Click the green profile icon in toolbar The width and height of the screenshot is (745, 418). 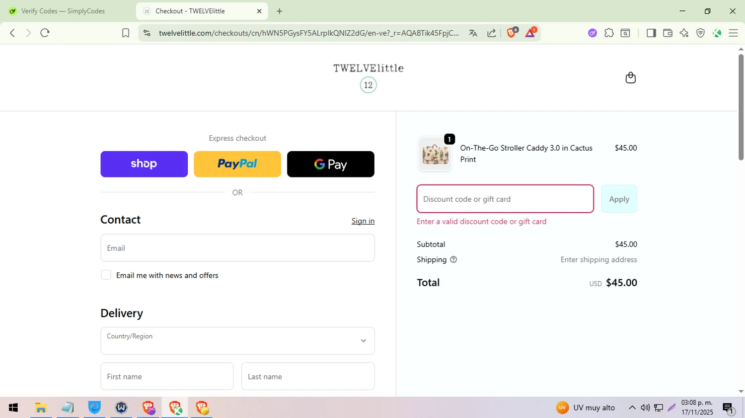717,33
